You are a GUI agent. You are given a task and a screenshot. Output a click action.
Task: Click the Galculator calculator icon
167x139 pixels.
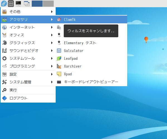pos(59,51)
